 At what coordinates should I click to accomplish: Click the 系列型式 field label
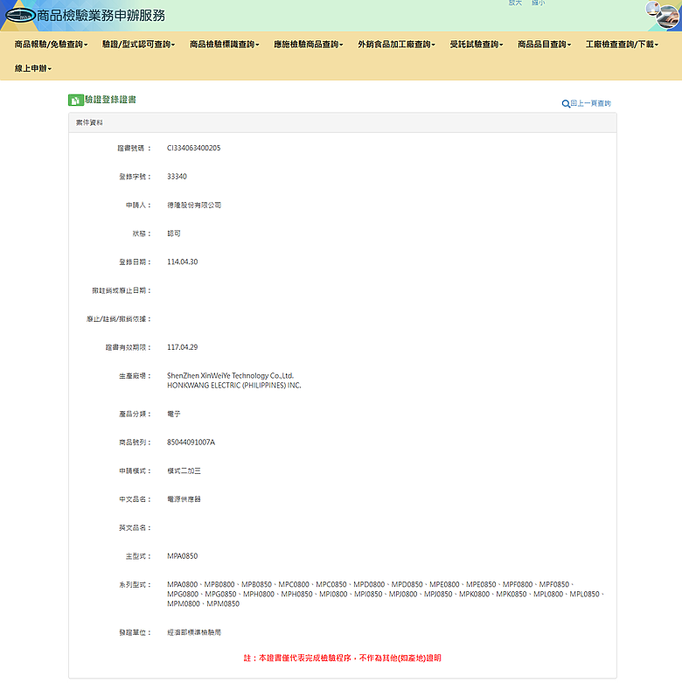135,584
